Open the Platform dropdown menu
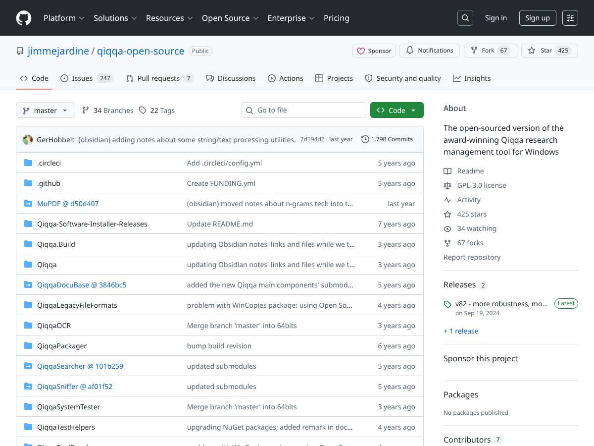This screenshot has height=446, width=594. pyautogui.click(x=64, y=18)
